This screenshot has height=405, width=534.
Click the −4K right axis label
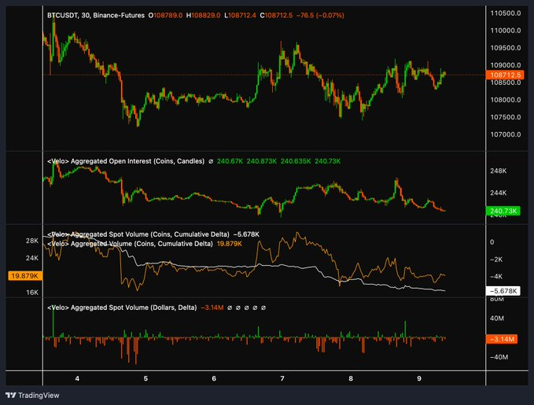pyautogui.click(x=496, y=277)
